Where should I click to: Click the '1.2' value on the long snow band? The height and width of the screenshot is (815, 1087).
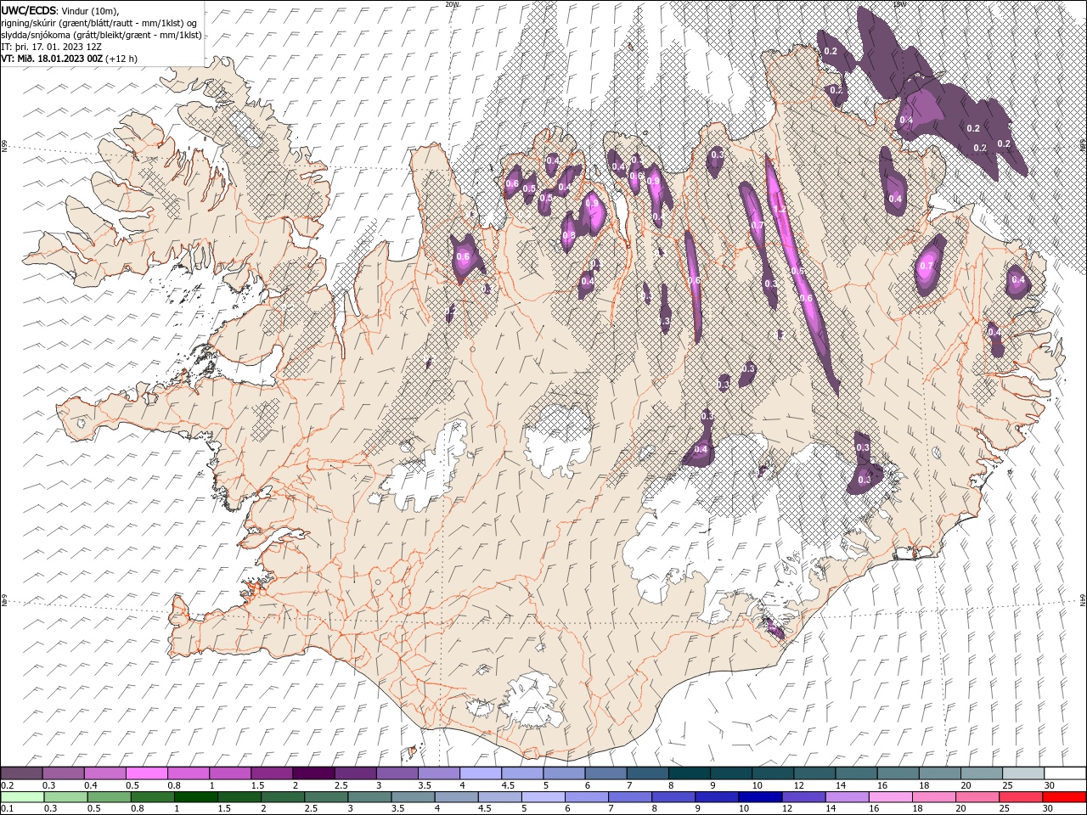click(x=778, y=209)
